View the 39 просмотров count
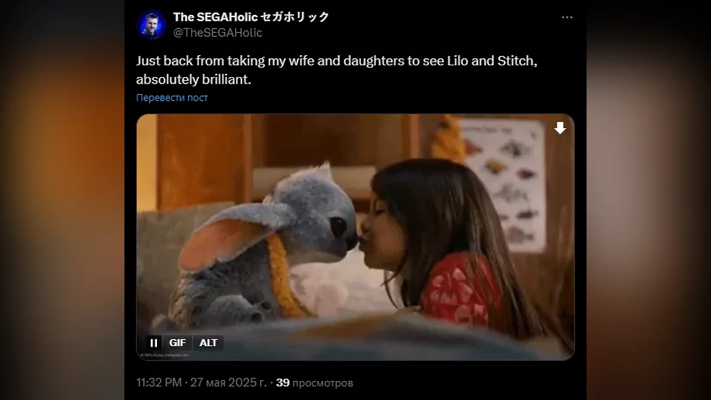This screenshot has width=711, height=400. click(x=315, y=383)
